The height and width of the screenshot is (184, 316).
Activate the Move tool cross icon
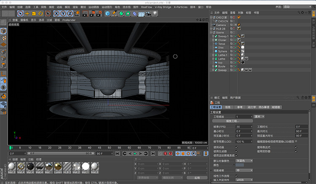(27, 13)
